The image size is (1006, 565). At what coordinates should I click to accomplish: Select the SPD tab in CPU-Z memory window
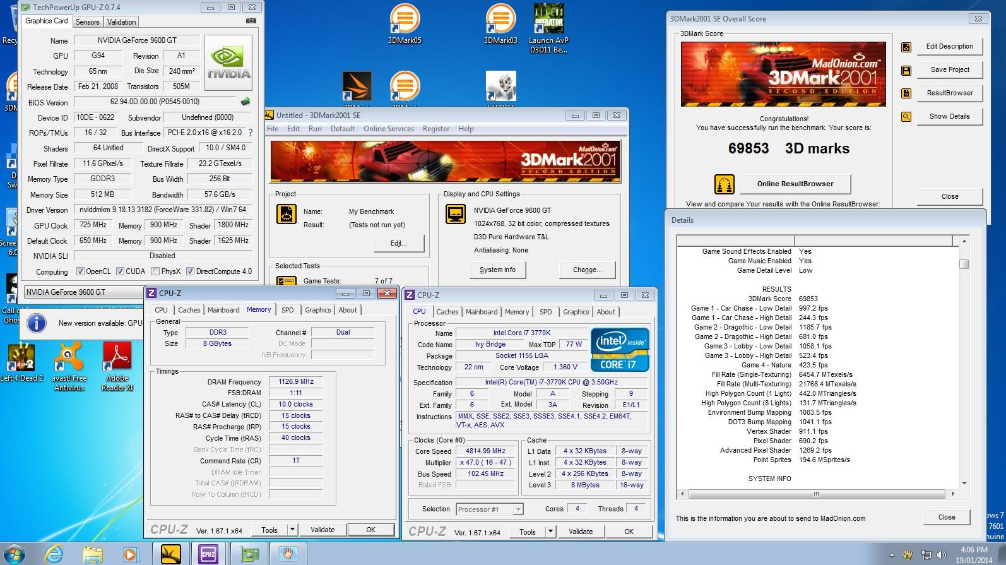click(287, 310)
